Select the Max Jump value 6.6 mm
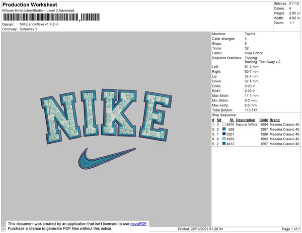The height and width of the screenshot is (233, 302). coord(251,105)
